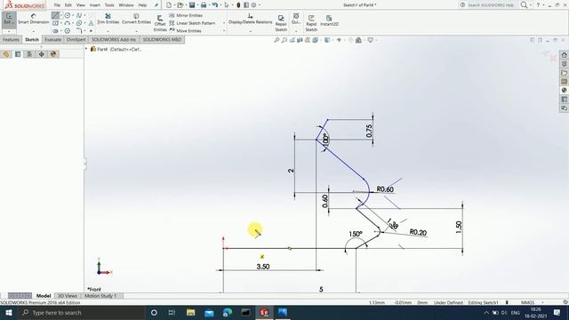Select the Straight Slot tool

[x=55, y=31]
